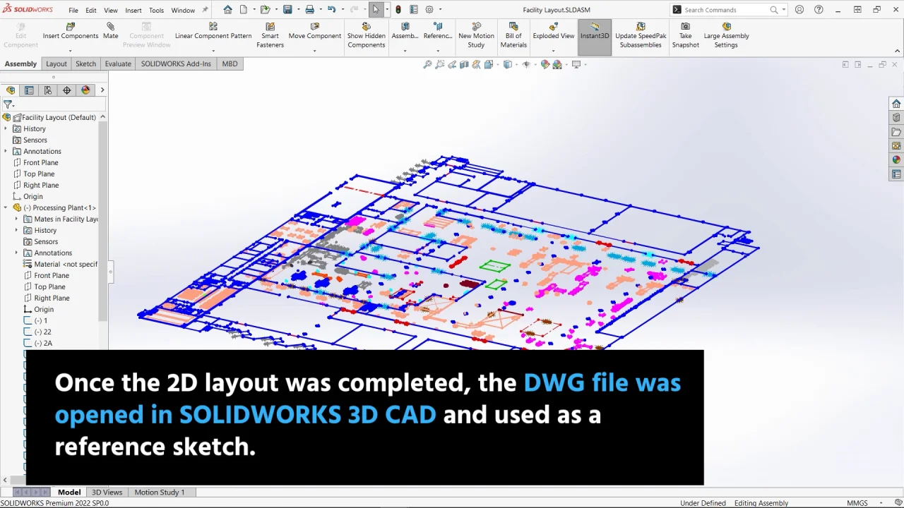Switch to the SOLIDWORKS Add-Ins tab
Image resolution: width=904 pixels, height=508 pixels.
[176, 64]
